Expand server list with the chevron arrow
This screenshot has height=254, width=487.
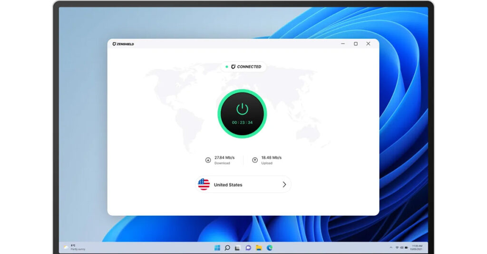[x=284, y=185]
